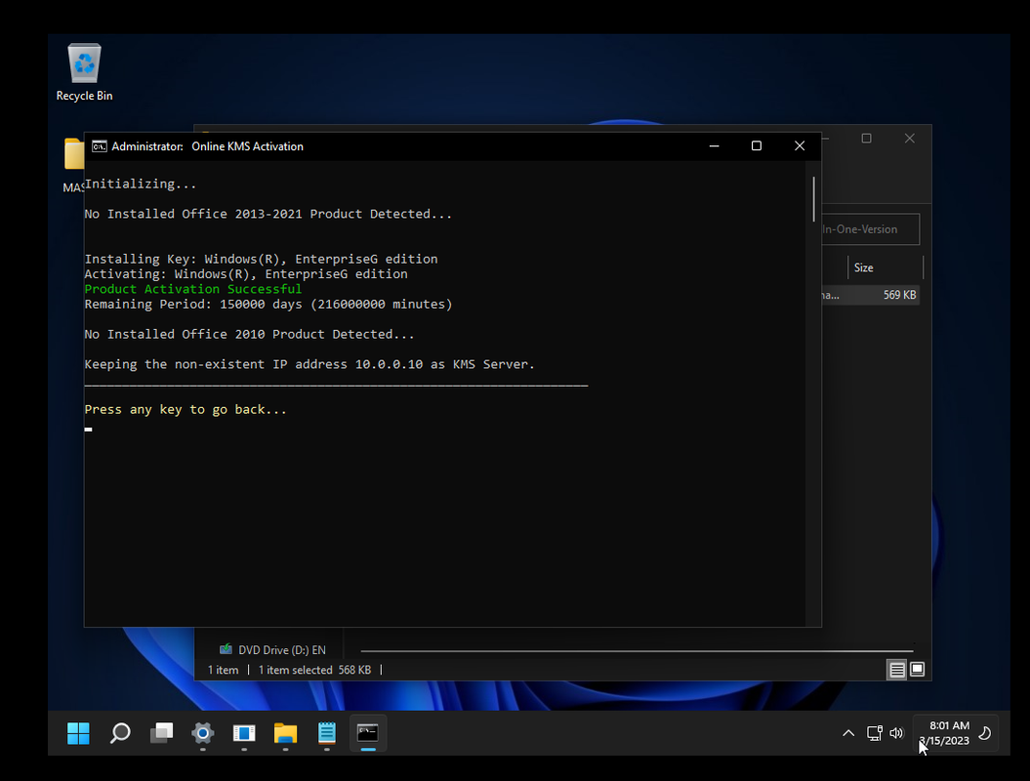Minimize the Online KMS Activation window
The image size is (1030, 781).
click(714, 145)
